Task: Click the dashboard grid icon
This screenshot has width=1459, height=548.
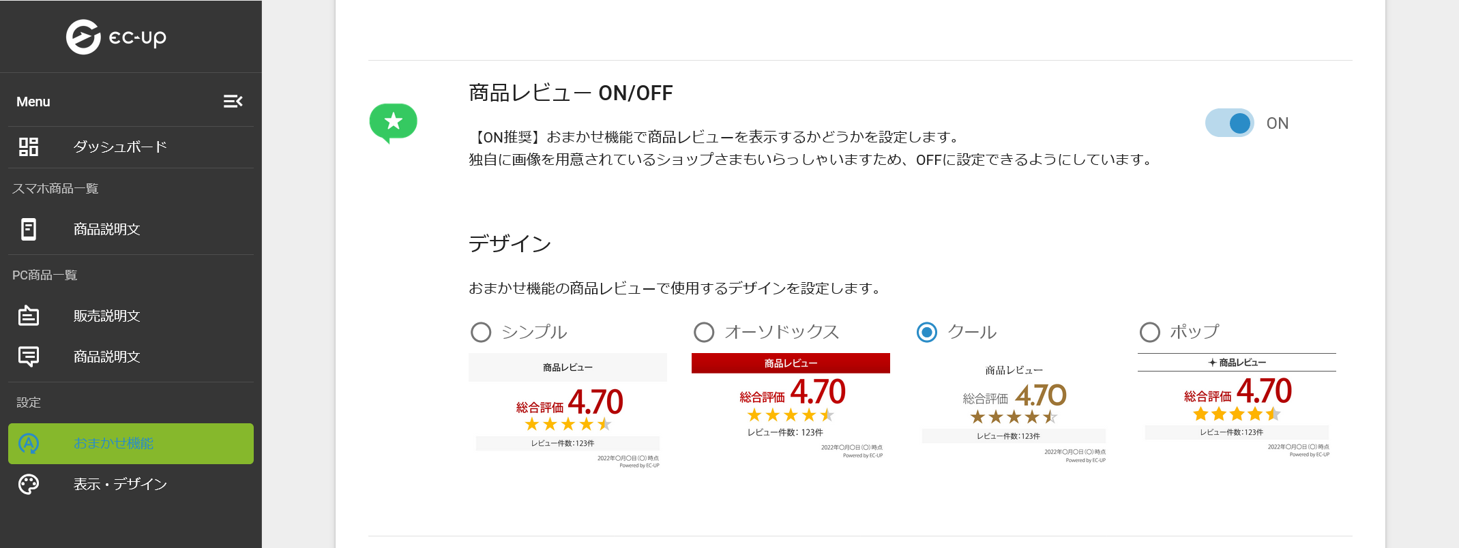Action: pos(29,147)
